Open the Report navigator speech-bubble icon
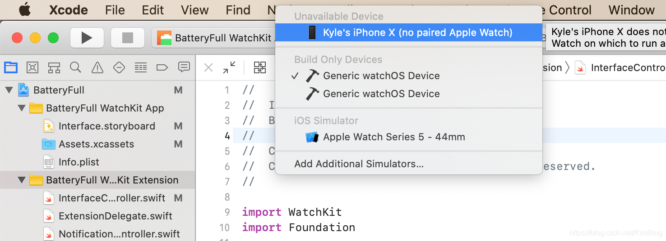The image size is (666, 241). point(184,68)
